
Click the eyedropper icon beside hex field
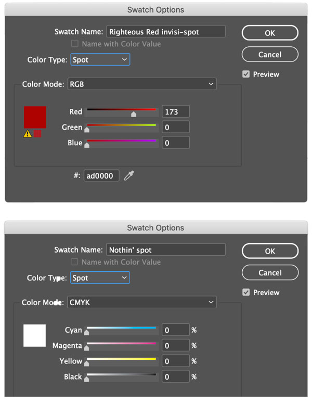pos(129,176)
